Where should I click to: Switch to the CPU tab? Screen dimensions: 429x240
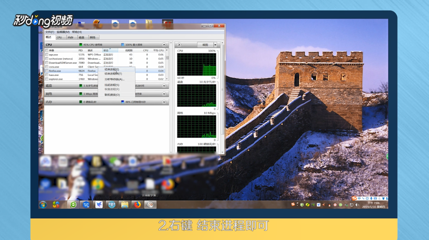pos(59,38)
